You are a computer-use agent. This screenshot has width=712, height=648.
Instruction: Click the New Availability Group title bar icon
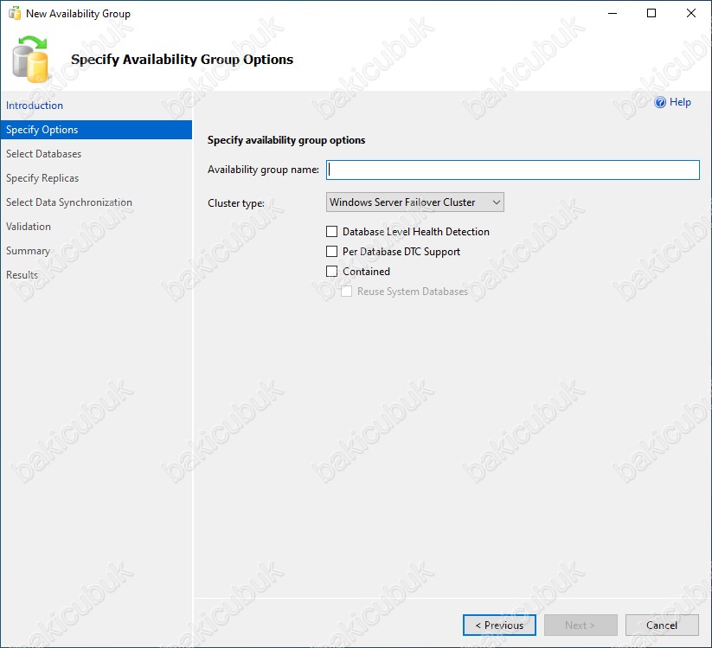15,14
